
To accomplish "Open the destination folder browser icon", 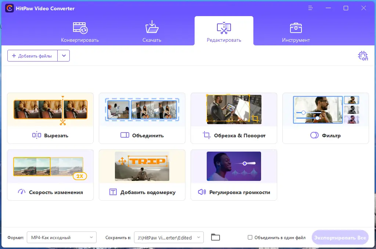I will click(215, 237).
